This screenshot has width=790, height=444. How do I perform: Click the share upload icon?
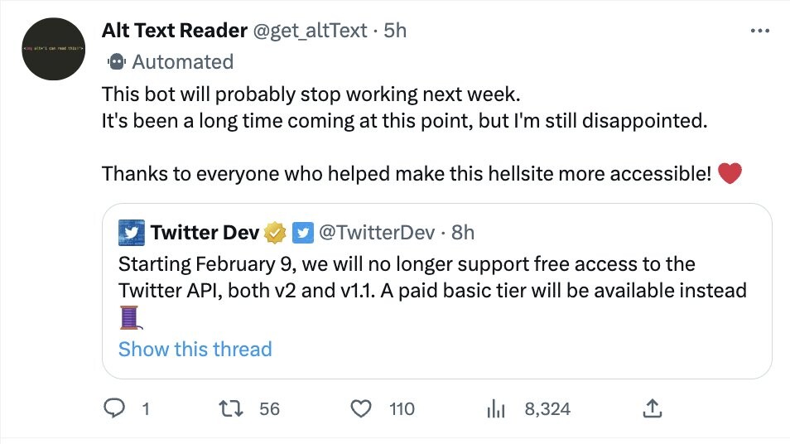click(x=652, y=408)
